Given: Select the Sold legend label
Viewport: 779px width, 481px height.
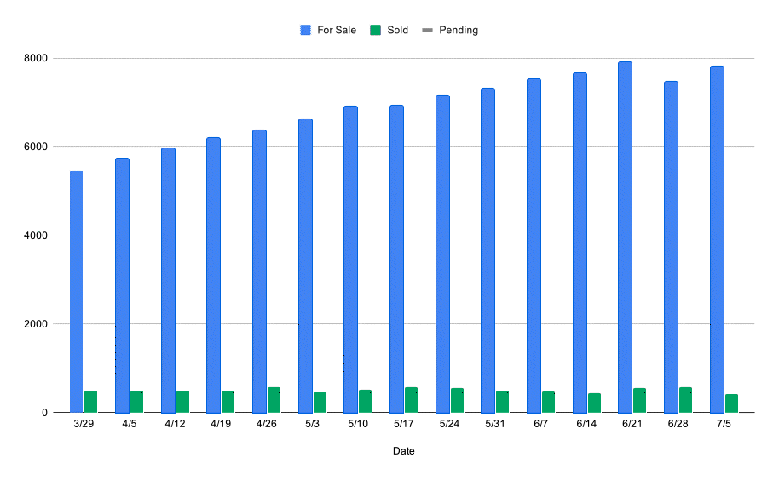Looking at the screenshot, I should click(x=398, y=31).
